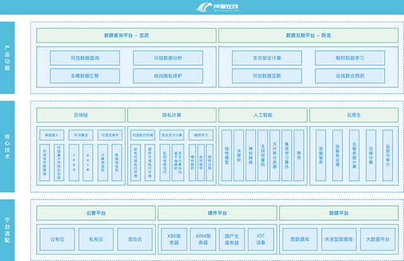The height and width of the screenshot is (261, 404).
Task: Open the 区块链 section header
Action: point(80,115)
